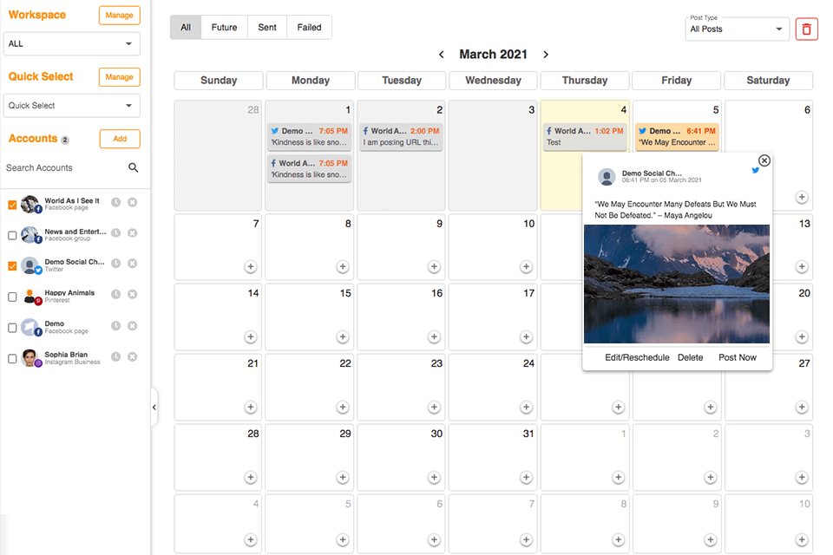Add post on March 29
Screen dimensions: 833x555
[343, 477]
